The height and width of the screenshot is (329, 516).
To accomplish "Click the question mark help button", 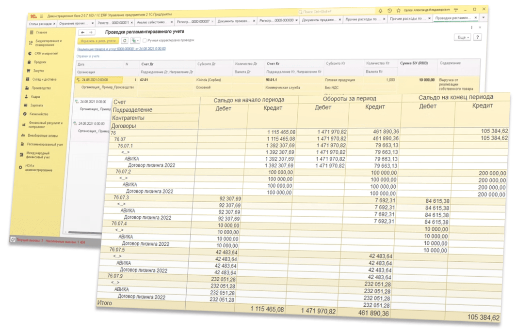I will click(x=478, y=37).
